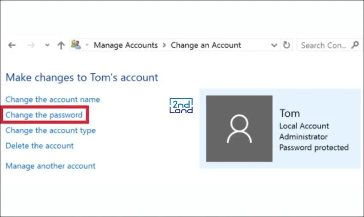
Task: Open Change the account name
Action: click(53, 99)
